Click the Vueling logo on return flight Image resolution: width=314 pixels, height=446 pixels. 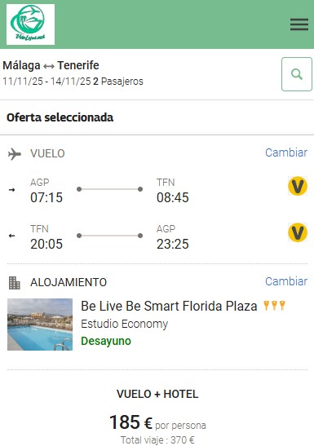pyautogui.click(x=298, y=232)
